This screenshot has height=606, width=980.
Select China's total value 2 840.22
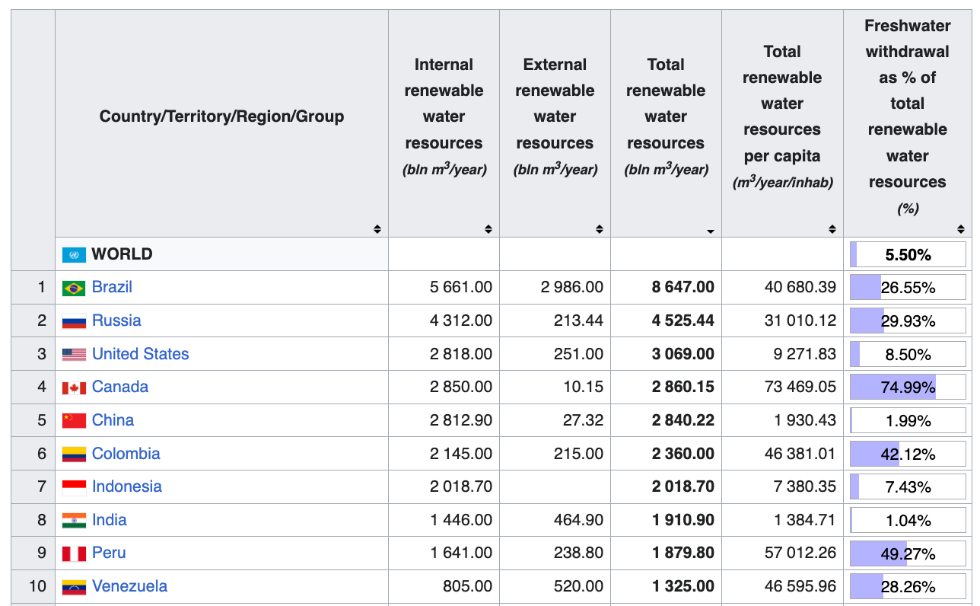pos(682,420)
